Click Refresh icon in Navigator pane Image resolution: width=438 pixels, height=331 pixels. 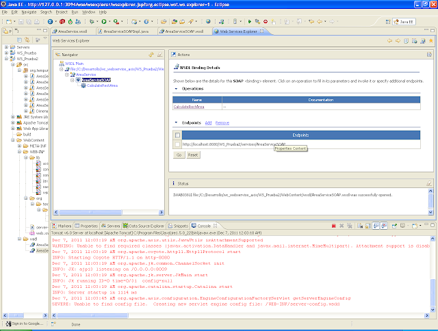pos(151,55)
